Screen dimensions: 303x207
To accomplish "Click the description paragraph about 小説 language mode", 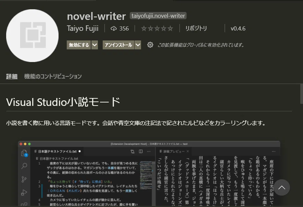I will pos(136,123).
